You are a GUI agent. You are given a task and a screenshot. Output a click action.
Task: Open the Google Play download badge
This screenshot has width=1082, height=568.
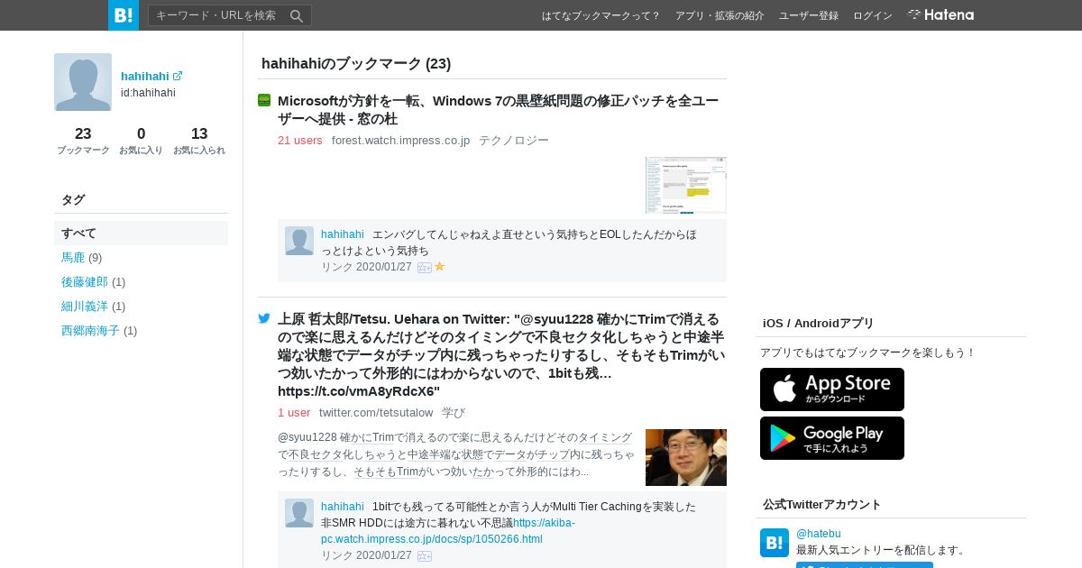coord(832,438)
